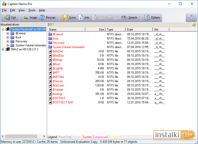Open the Edit menu
The width and height of the screenshot is (198, 144).
click(x=13, y=10)
